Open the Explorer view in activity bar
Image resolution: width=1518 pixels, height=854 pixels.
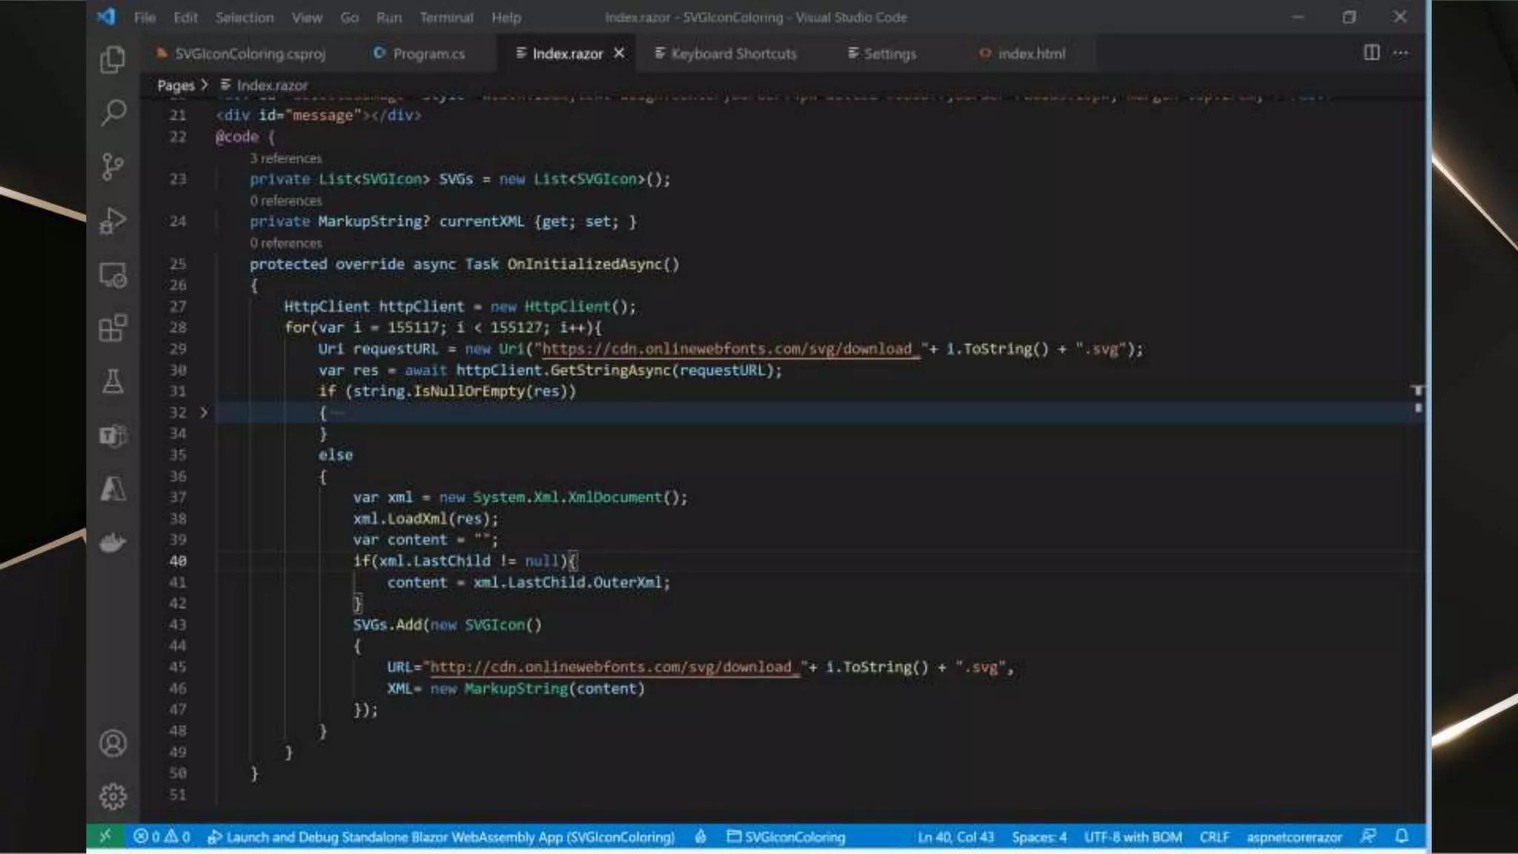pyautogui.click(x=113, y=59)
